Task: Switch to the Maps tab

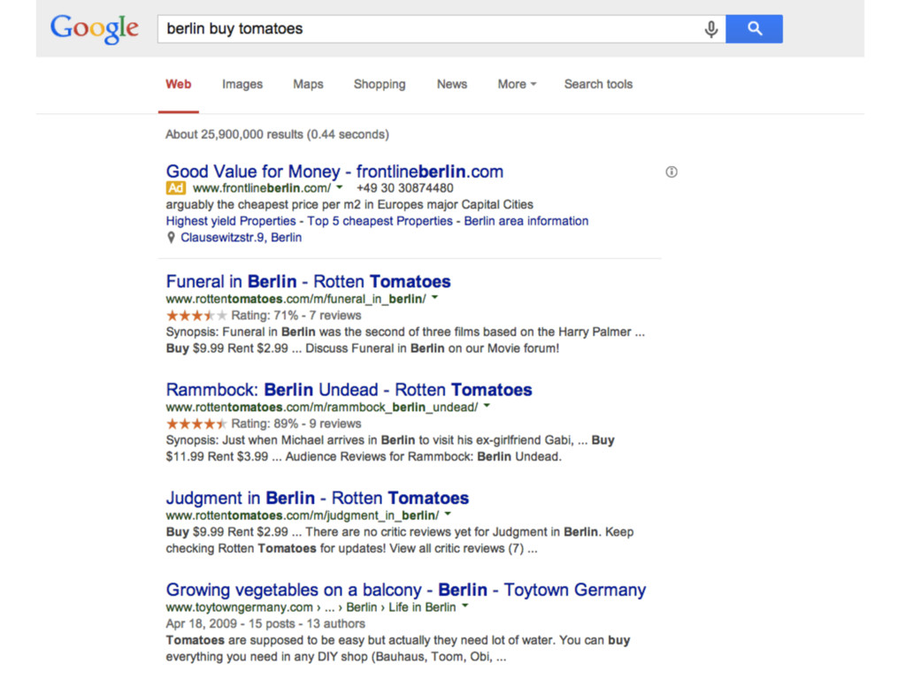Action: point(308,84)
